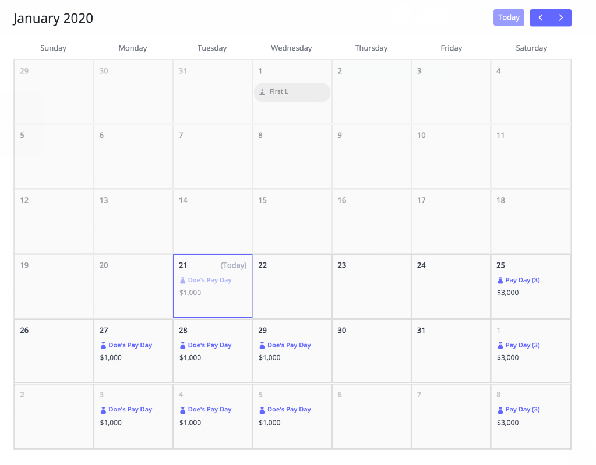Select the January 24 day cell
This screenshot has height=465, width=596.
pos(451,286)
